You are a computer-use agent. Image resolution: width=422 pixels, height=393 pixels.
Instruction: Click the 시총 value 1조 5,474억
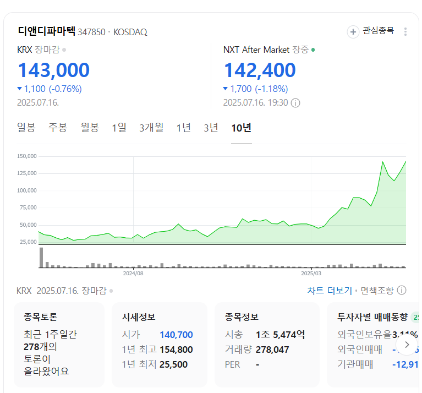[281, 335]
